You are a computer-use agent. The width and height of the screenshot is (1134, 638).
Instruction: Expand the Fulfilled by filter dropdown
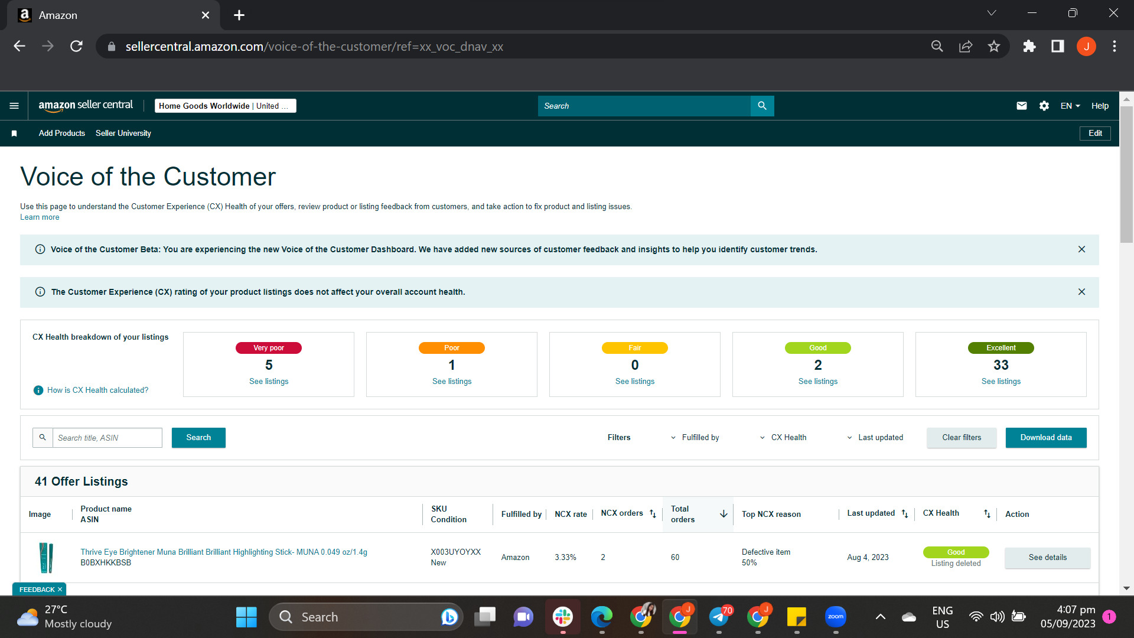click(x=695, y=438)
